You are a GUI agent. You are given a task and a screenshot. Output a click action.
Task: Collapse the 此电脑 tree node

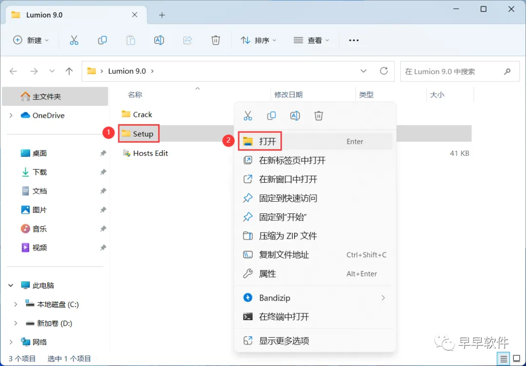pos(11,286)
